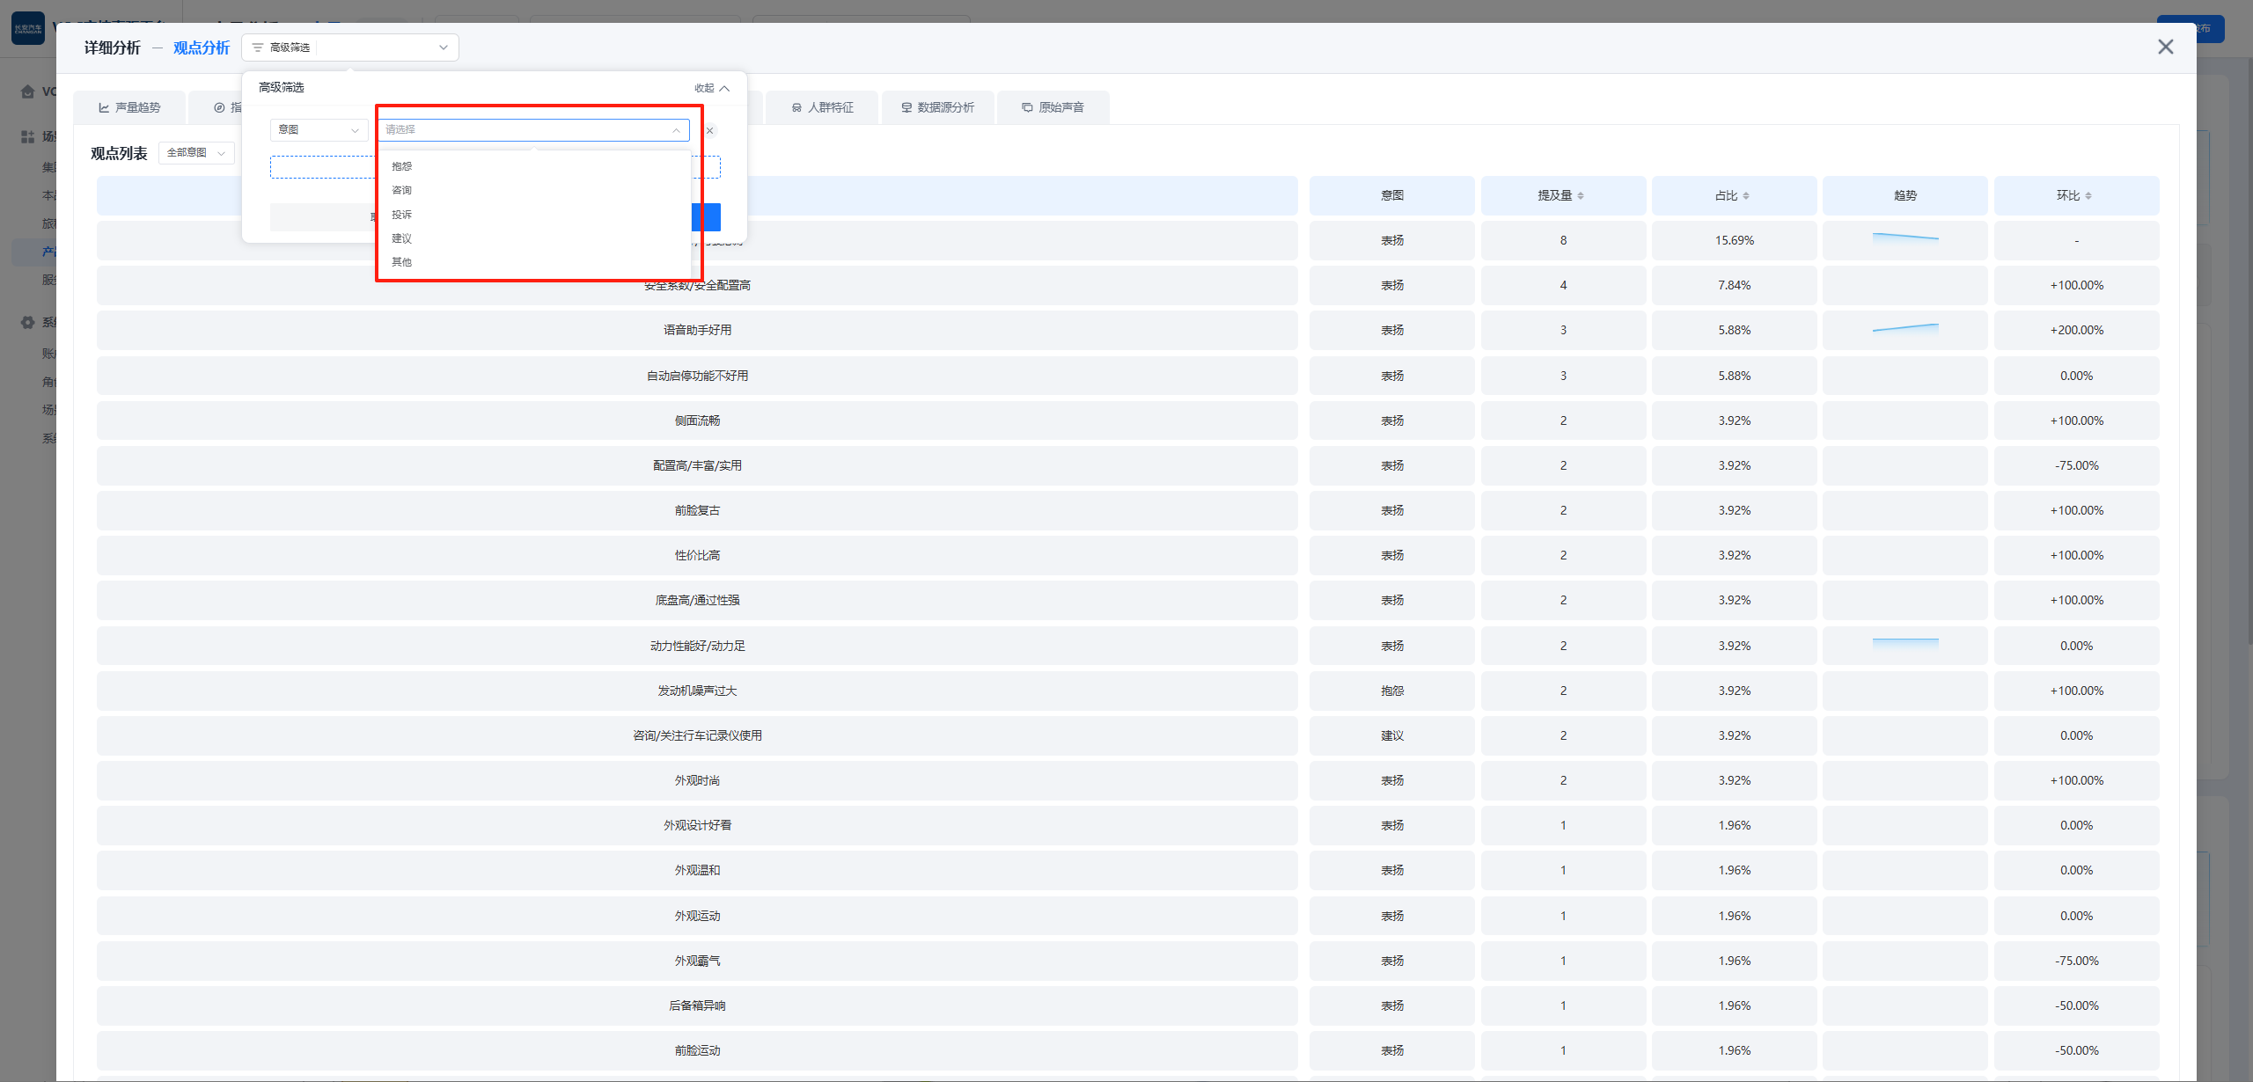Sort by 环比 column arrows
The image size is (2253, 1082).
pos(2088,195)
